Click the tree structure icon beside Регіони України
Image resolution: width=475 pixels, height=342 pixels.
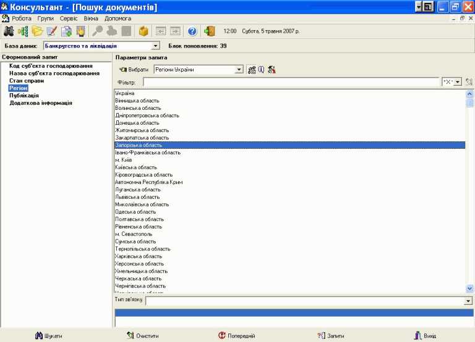[252, 70]
